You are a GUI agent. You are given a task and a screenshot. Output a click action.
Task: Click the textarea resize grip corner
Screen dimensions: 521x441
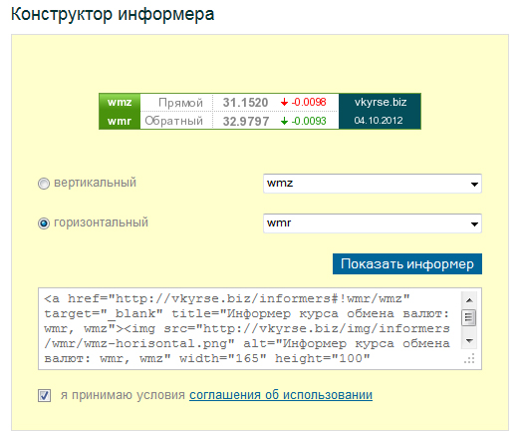tap(470, 359)
